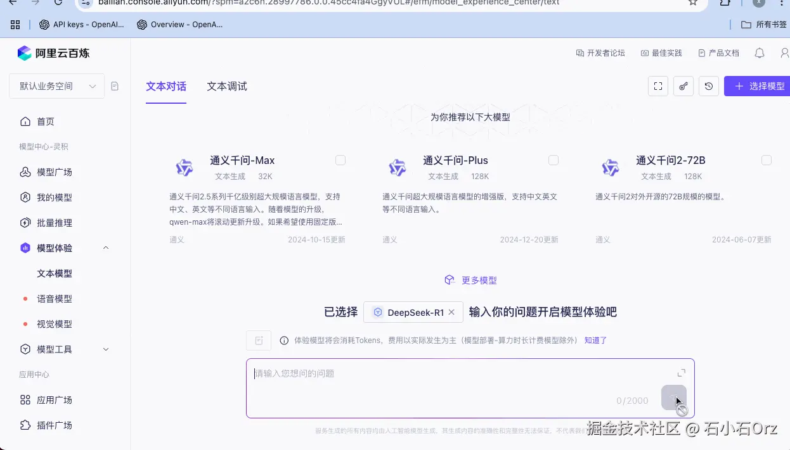790x450 pixels.
Task: Click the 我的模型 hexagon icon
Action: [25, 197]
